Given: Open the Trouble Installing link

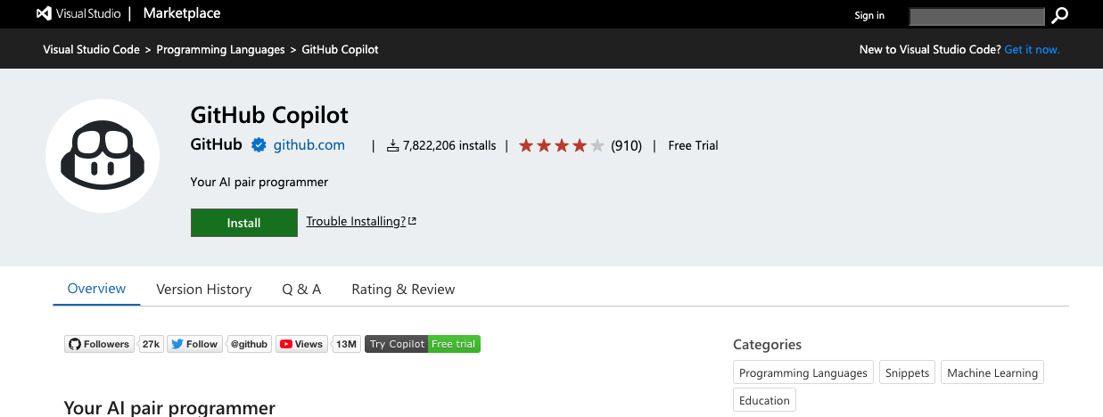Looking at the screenshot, I should [x=361, y=221].
